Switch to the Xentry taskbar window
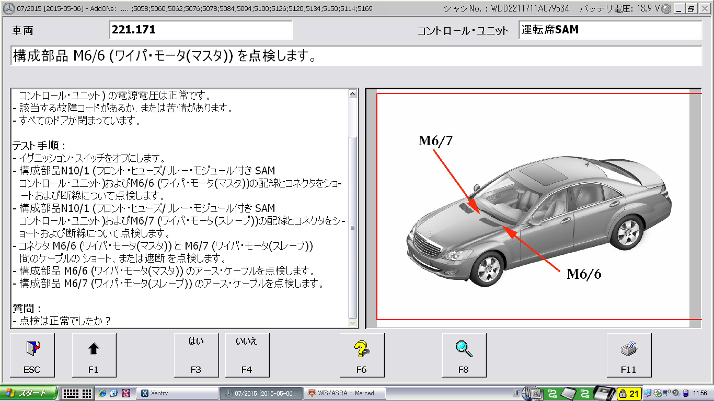 tap(177, 393)
